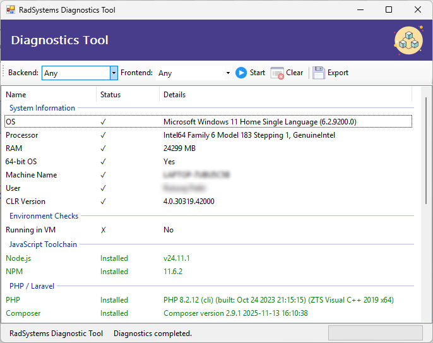
Task: Click the Backend combo box field
Action: pyautogui.click(x=80, y=73)
